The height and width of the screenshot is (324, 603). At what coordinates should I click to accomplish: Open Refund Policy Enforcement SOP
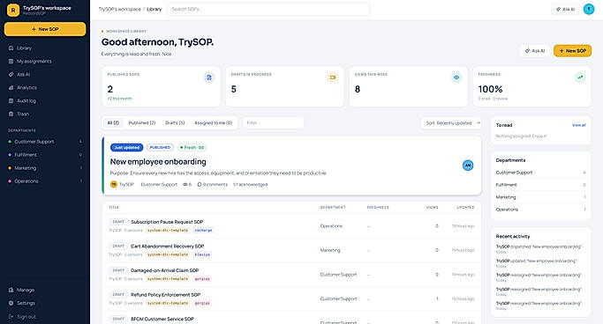(165, 295)
